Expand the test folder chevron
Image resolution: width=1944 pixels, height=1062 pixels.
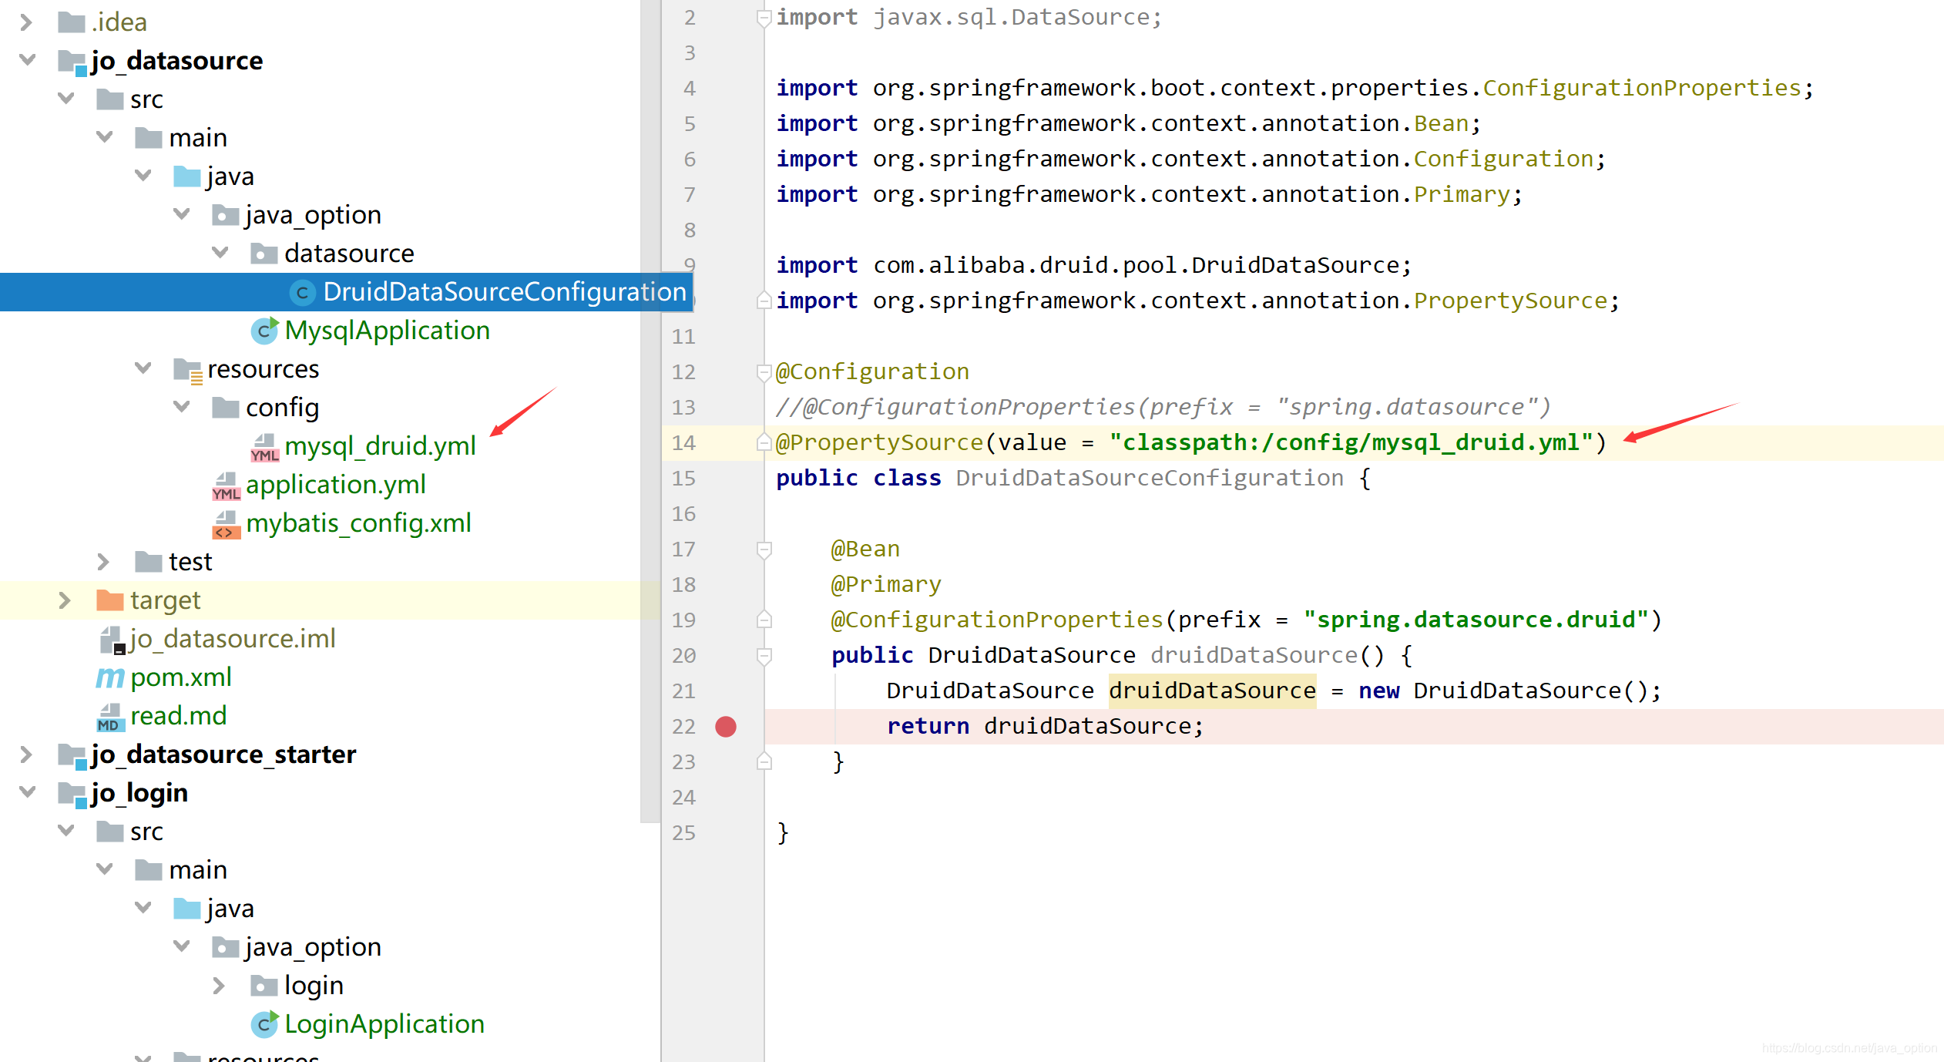103,562
